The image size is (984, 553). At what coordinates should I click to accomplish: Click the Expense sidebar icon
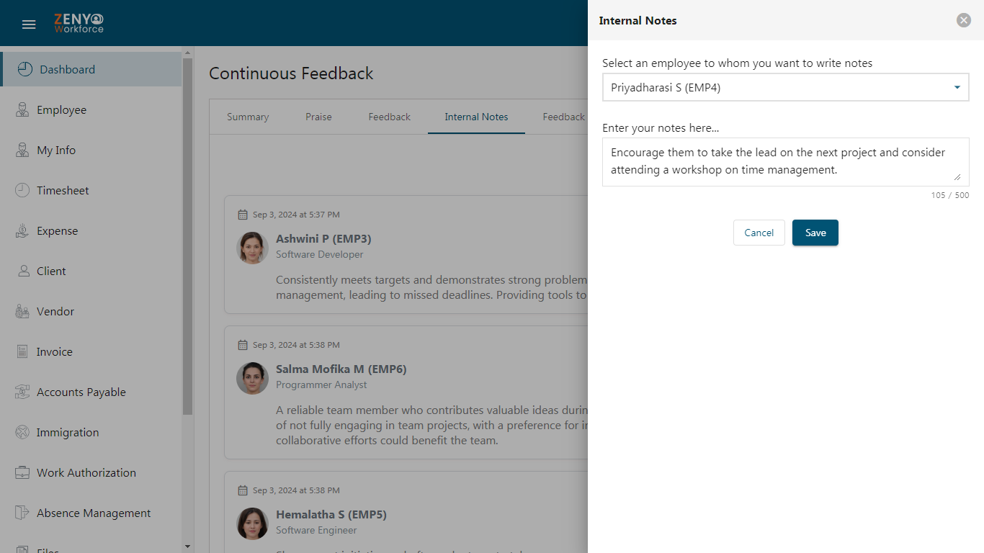point(22,230)
